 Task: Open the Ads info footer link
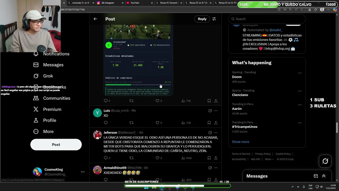(x=256, y=159)
